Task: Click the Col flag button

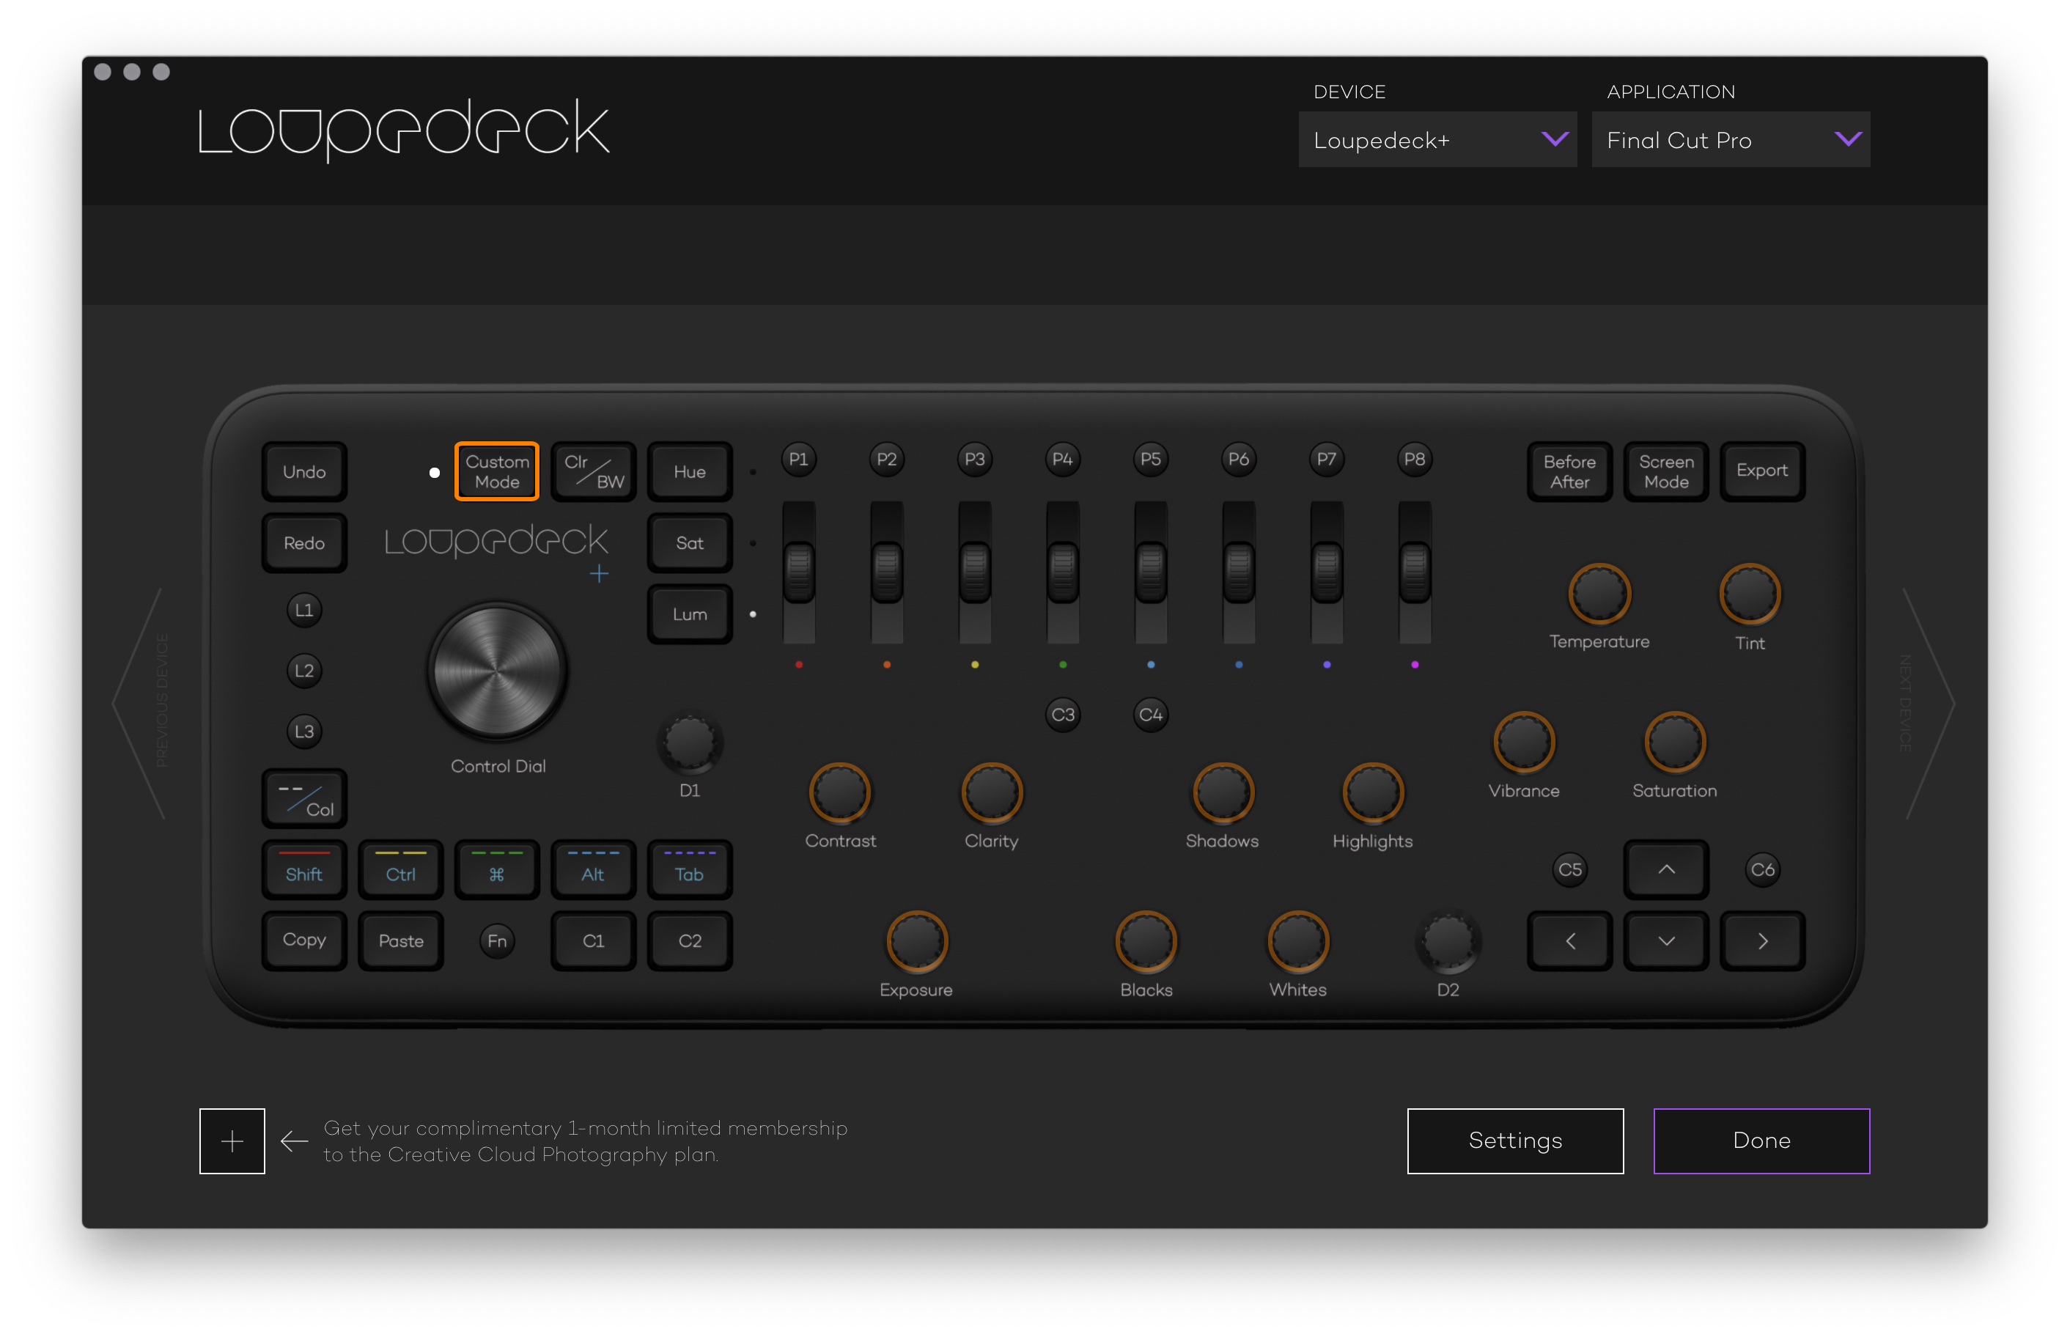Action: pos(303,799)
